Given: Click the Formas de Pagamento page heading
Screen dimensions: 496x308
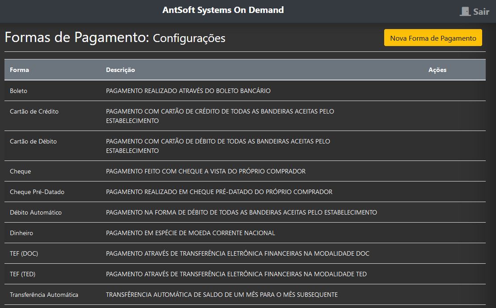Looking at the screenshot, I should [76, 38].
